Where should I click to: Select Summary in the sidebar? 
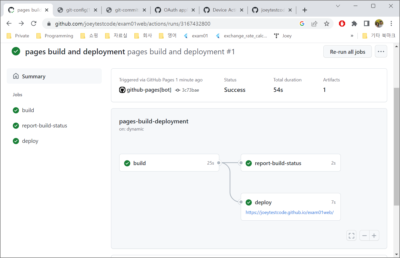click(54, 76)
